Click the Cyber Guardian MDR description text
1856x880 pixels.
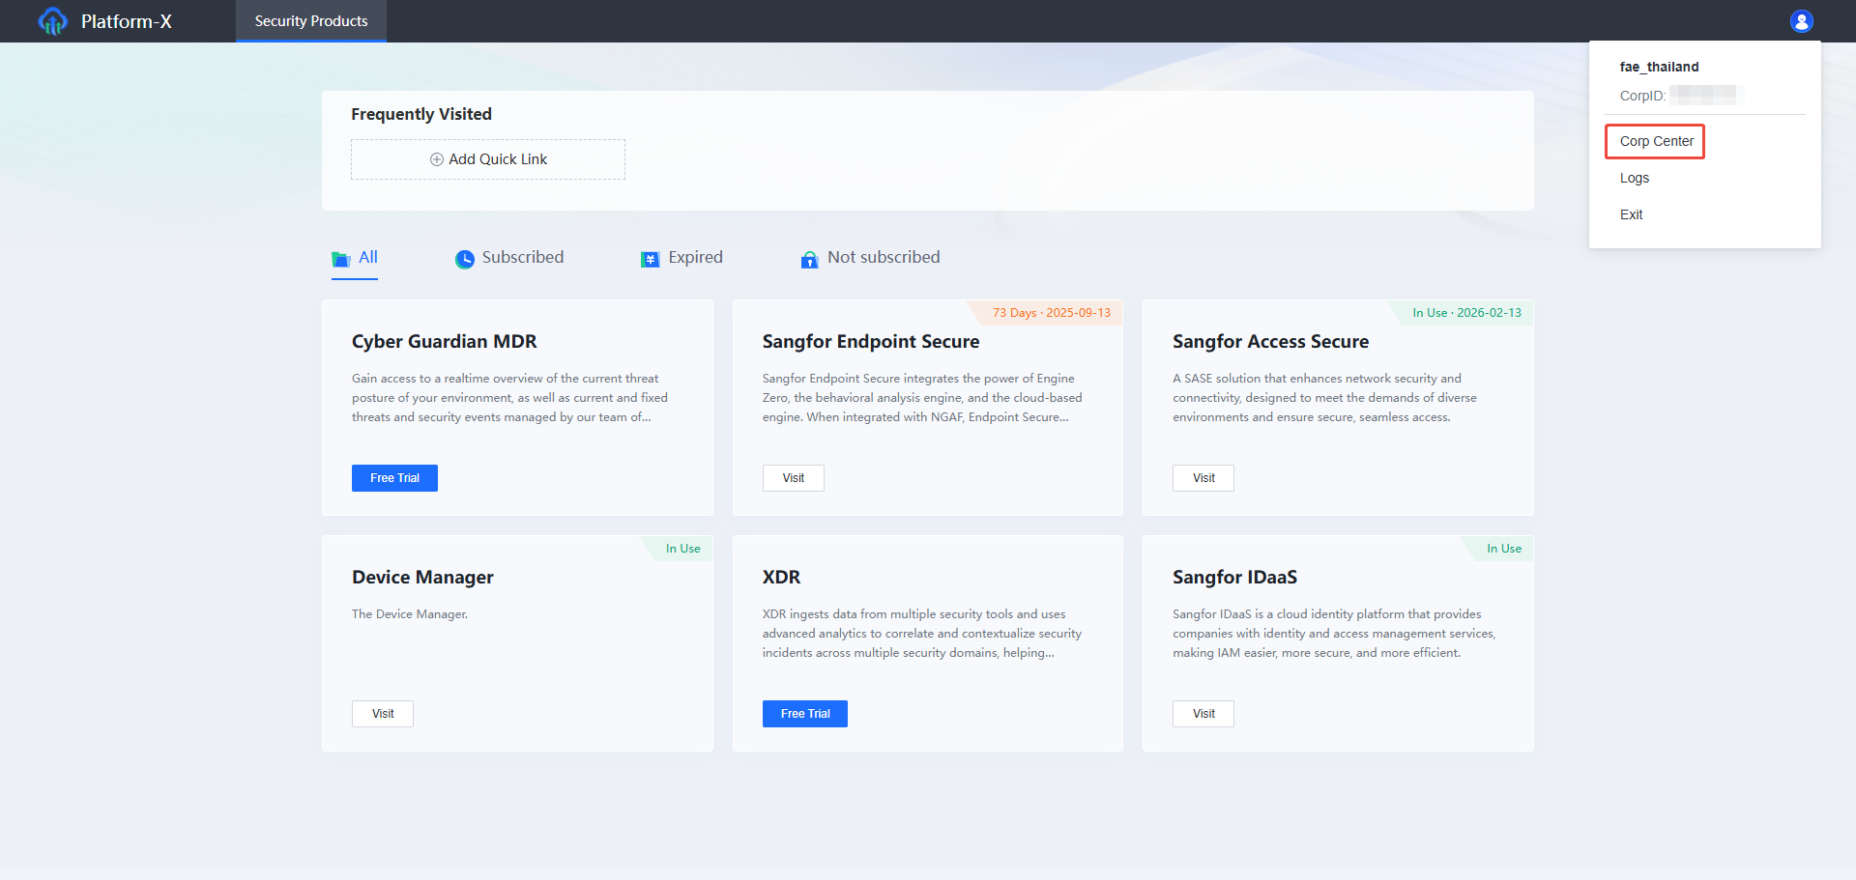click(509, 398)
